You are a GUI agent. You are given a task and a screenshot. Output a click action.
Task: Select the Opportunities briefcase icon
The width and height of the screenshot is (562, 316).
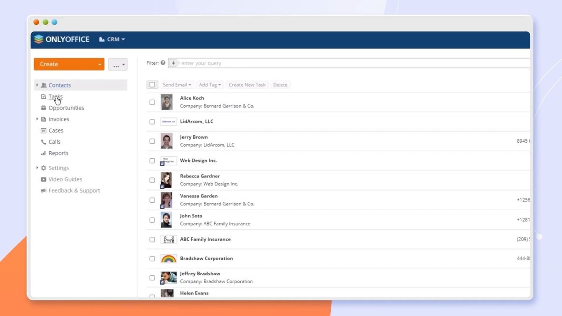[x=43, y=108]
